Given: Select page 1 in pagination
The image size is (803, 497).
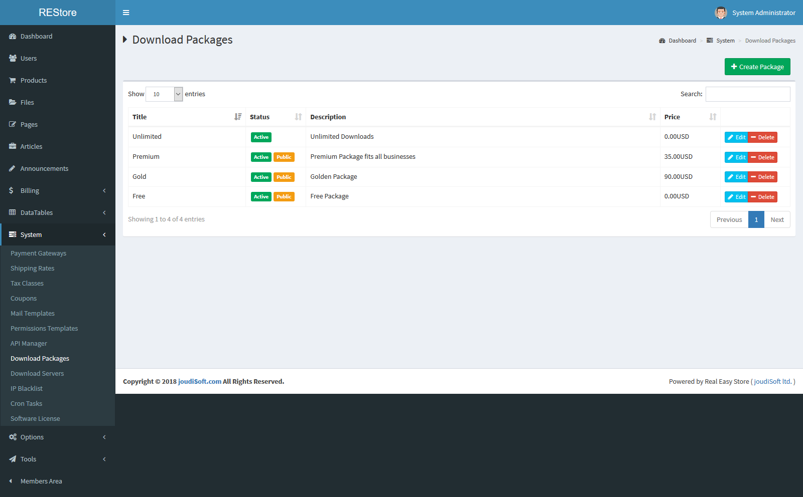Looking at the screenshot, I should [x=756, y=219].
